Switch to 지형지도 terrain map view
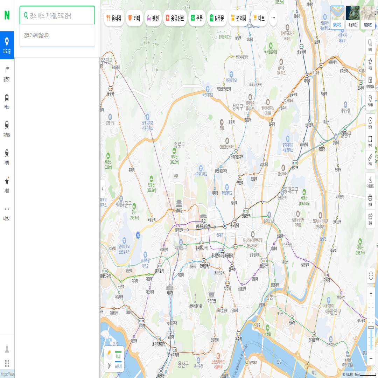The height and width of the screenshot is (378, 378). point(367,17)
